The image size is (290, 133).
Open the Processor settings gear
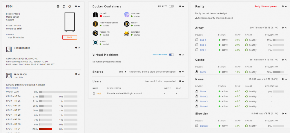(x=76, y=74)
